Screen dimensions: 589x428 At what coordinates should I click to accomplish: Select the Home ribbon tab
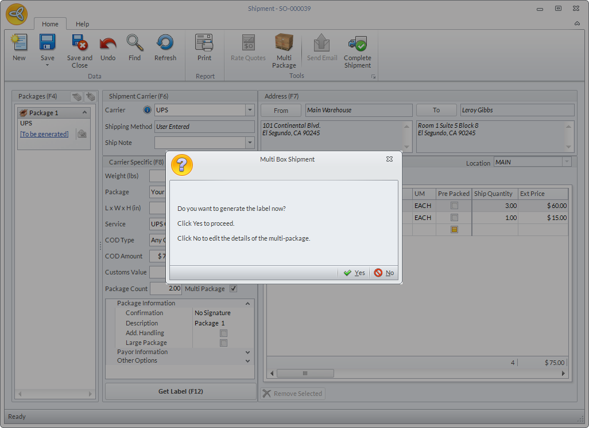50,24
